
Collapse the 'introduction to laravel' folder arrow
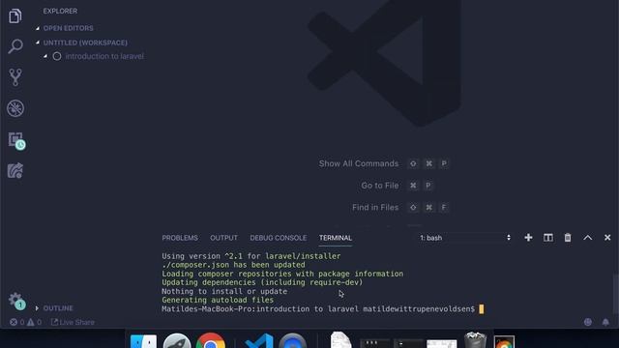click(x=45, y=56)
